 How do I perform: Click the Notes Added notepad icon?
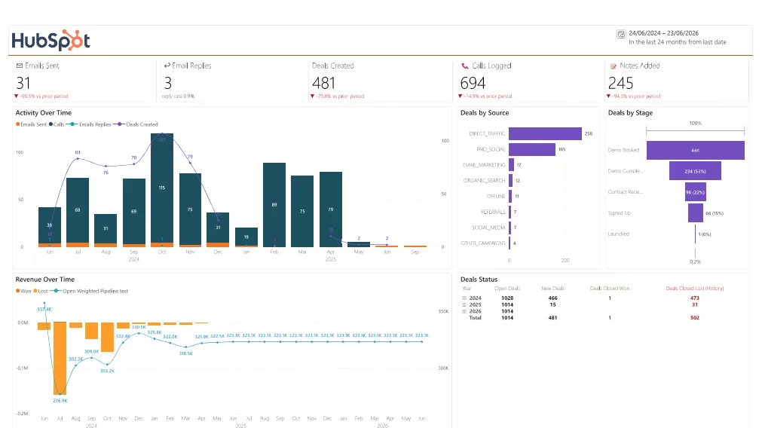614,66
